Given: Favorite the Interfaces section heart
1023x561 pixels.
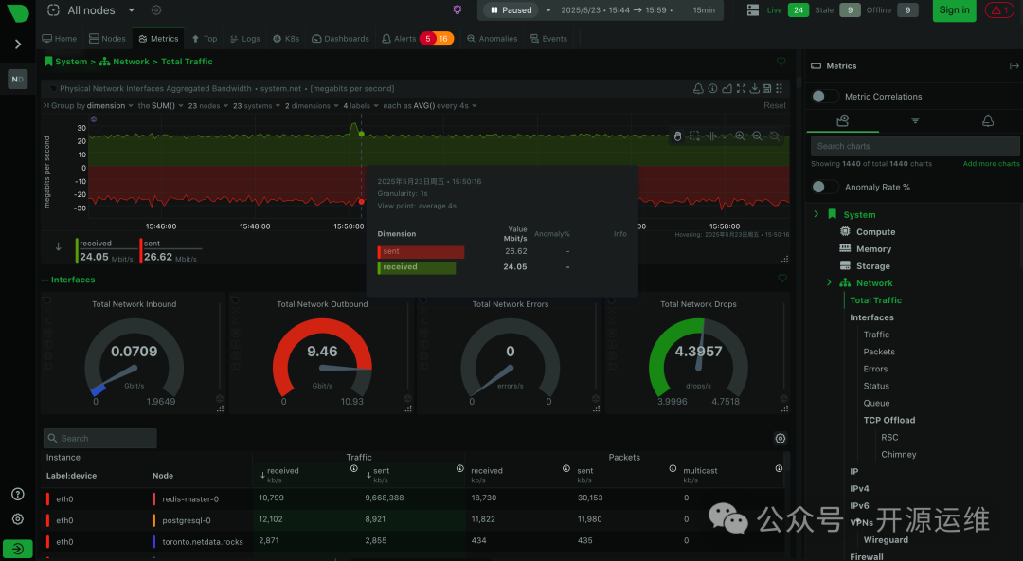Looking at the screenshot, I should [782, 279].
